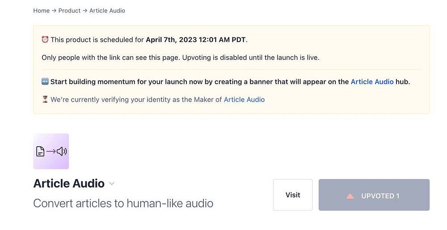Click the blue NEW badge icon
Viewport: 447px width, 230px height.
[45, 82]
